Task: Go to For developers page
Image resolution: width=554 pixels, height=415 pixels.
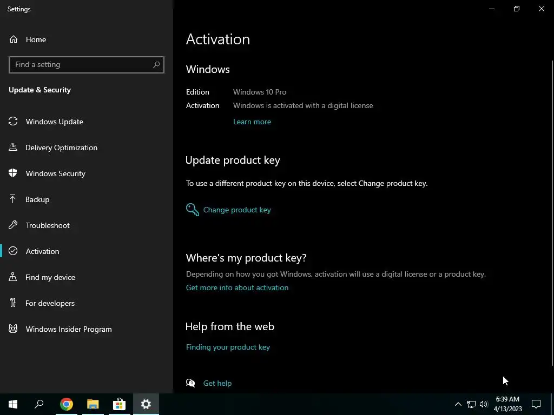Action: [50, 303]
